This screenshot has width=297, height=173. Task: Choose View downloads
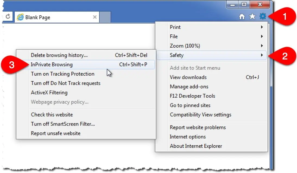pos(211,77)
